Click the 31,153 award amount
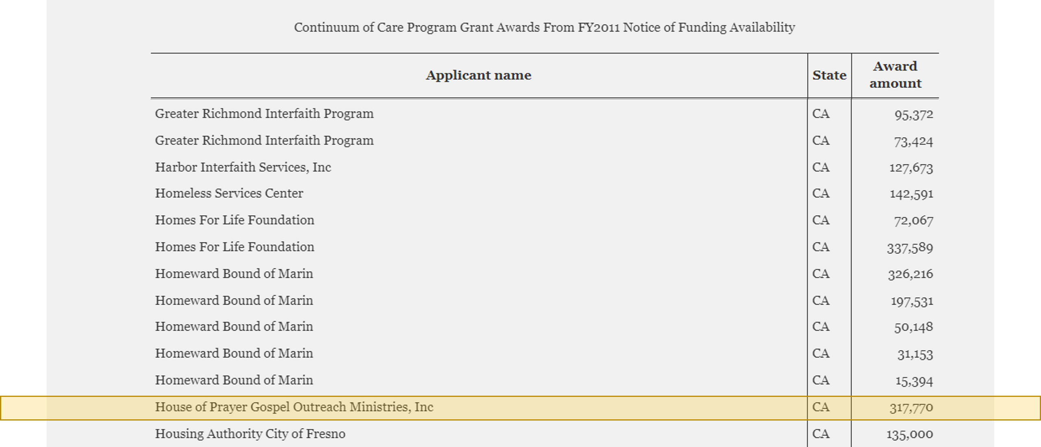 915,354
